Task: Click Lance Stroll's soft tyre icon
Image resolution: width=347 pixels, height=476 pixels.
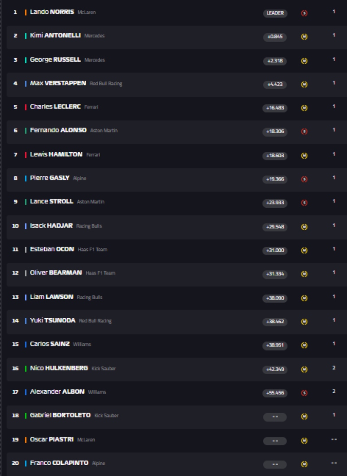Action: 304,202
